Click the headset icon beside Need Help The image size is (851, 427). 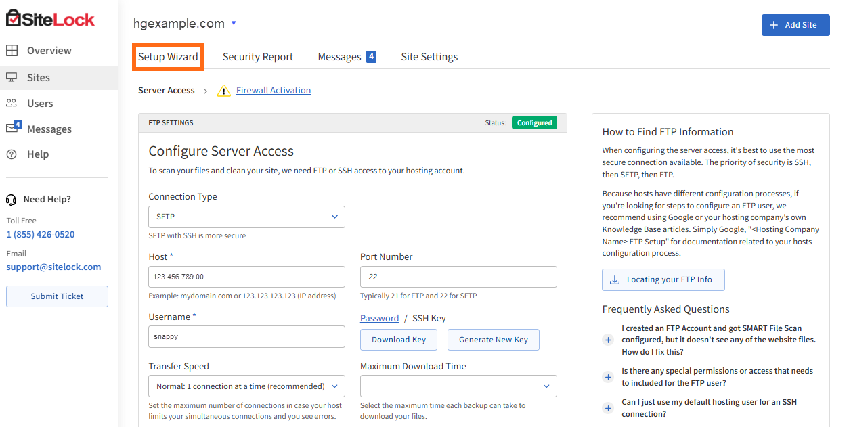click(x=11, y=200)
